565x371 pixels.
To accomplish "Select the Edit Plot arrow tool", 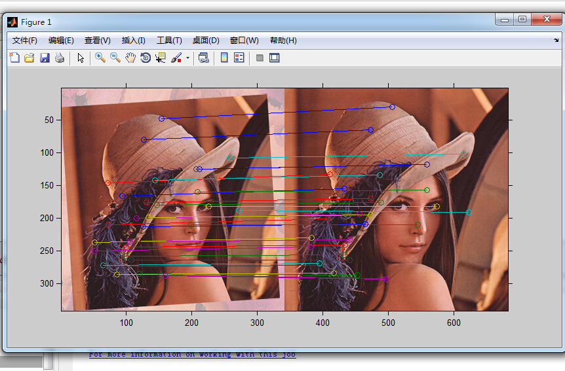I will pos(81,58).
